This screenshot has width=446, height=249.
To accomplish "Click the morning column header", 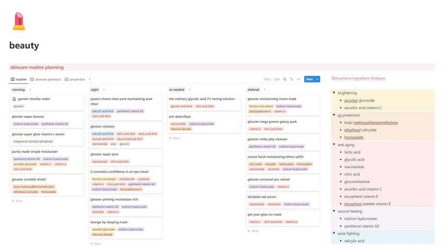I will (x=18, y=89).
